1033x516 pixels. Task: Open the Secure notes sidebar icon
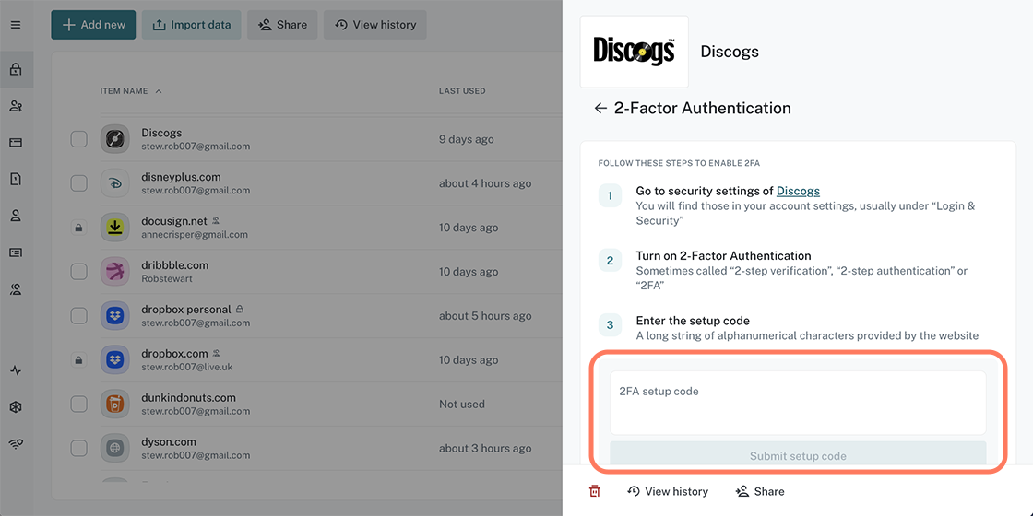tap(16, 179)
